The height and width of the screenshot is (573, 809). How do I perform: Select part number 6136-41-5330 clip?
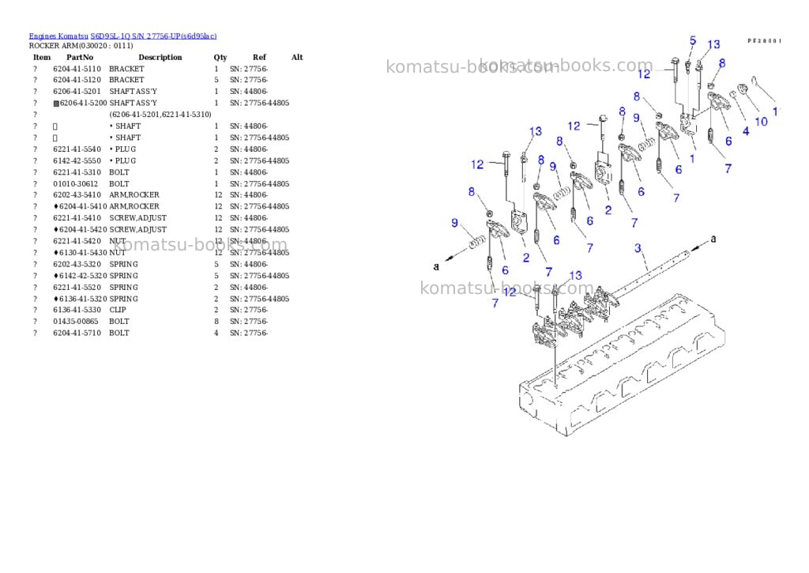pyautogui.click(x=77, y=310)
